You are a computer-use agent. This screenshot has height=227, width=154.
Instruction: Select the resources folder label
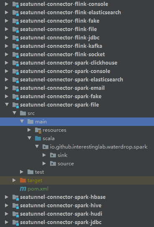tap(54, 130)
